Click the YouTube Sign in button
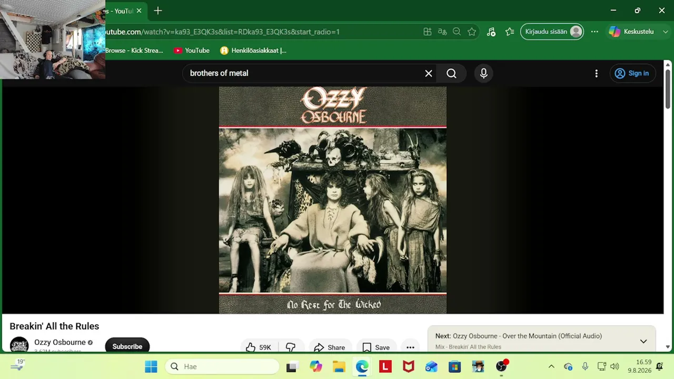674x379 pixels. pos(632,73)
